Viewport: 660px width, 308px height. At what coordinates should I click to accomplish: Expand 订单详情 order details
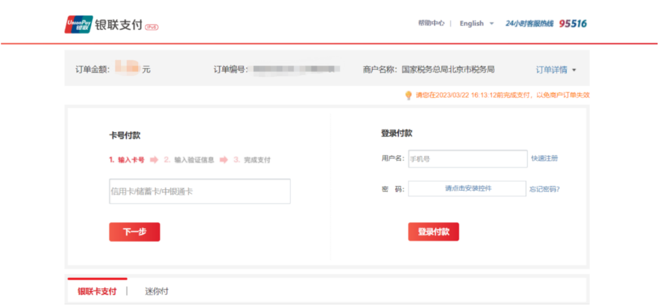[551, 70]
